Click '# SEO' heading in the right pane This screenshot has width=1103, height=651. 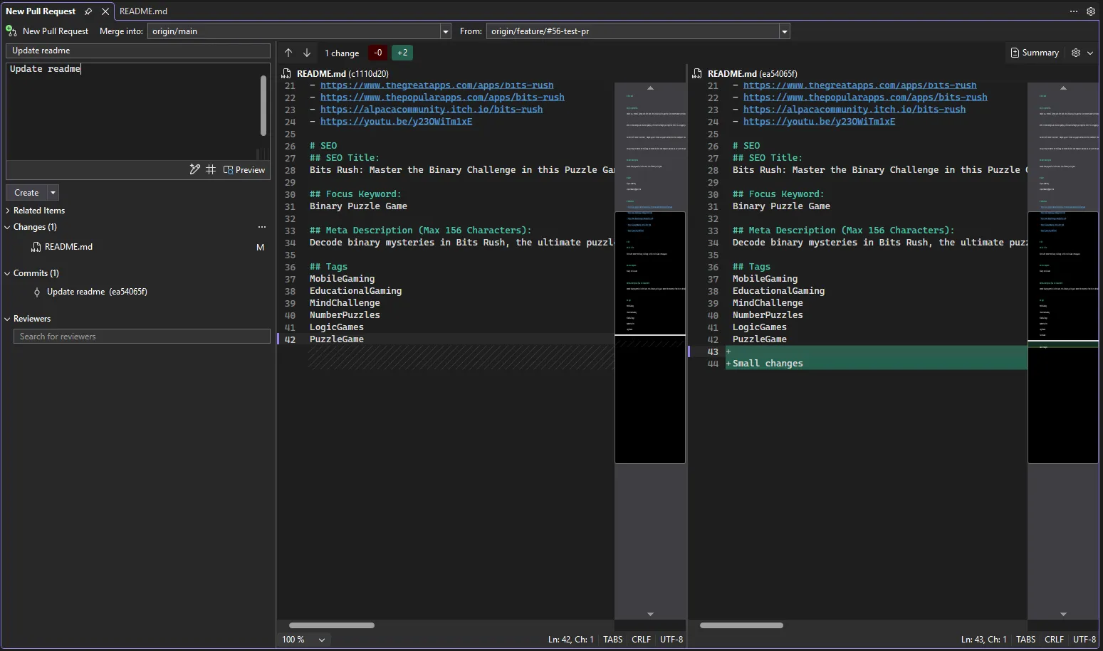(x=746, y=146)
